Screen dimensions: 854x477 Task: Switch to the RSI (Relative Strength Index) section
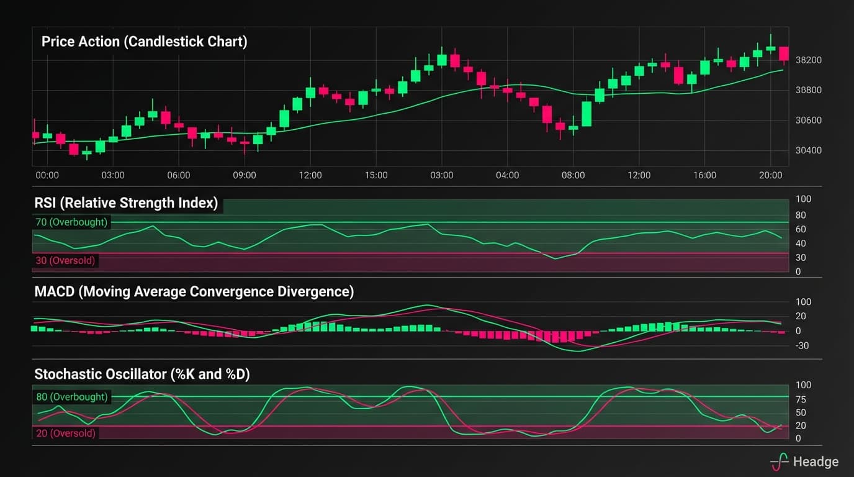[126, 202]
